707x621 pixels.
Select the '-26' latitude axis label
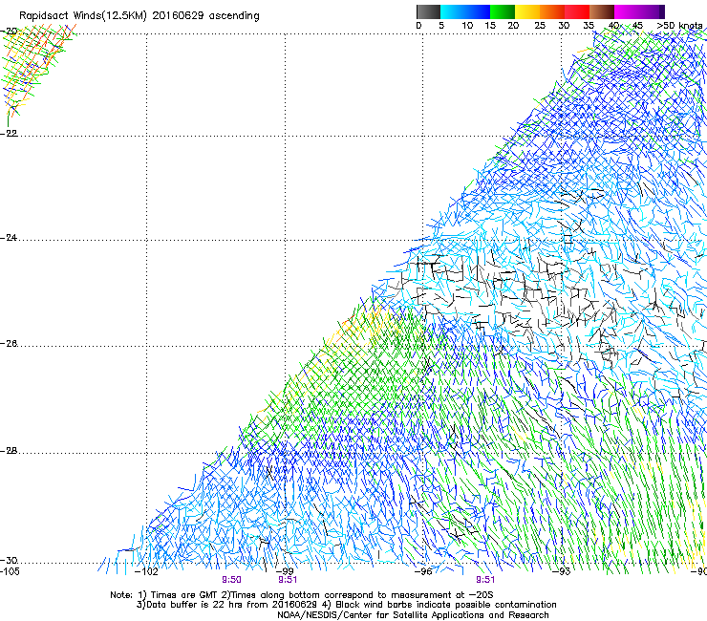(9, 344)
